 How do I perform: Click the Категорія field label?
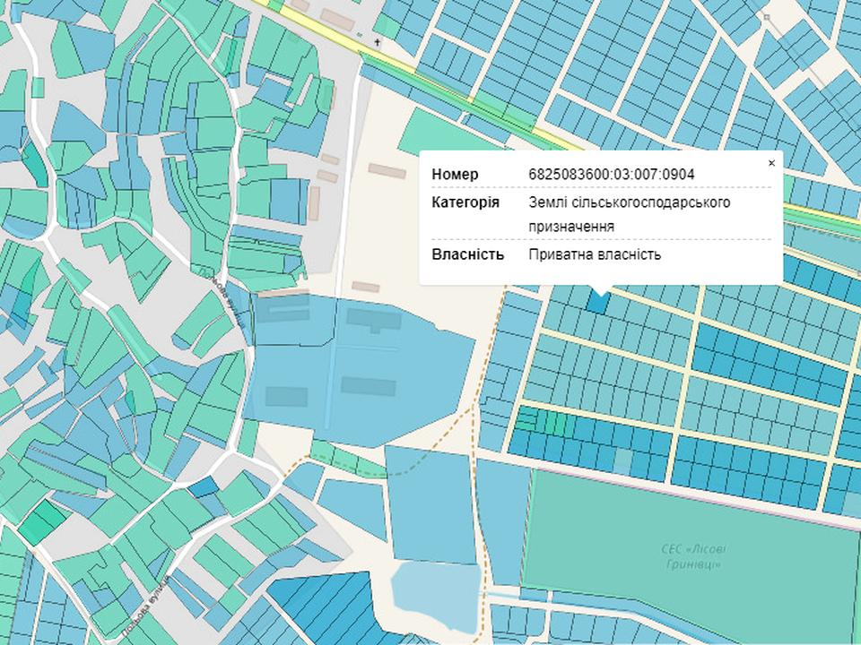click(465, 202)
